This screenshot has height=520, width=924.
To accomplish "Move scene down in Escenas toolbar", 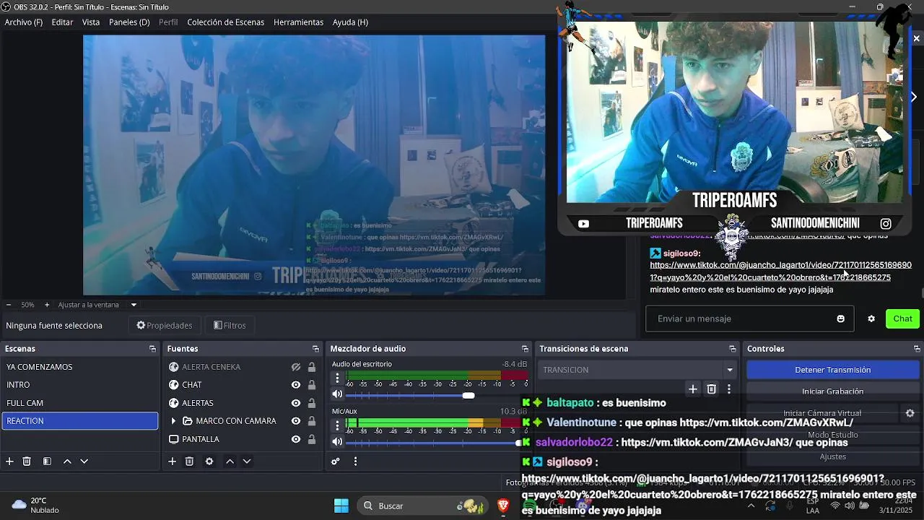I will pyautogui.click(x=84, y=461).
